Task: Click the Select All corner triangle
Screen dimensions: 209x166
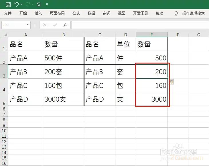Action: 5,35
